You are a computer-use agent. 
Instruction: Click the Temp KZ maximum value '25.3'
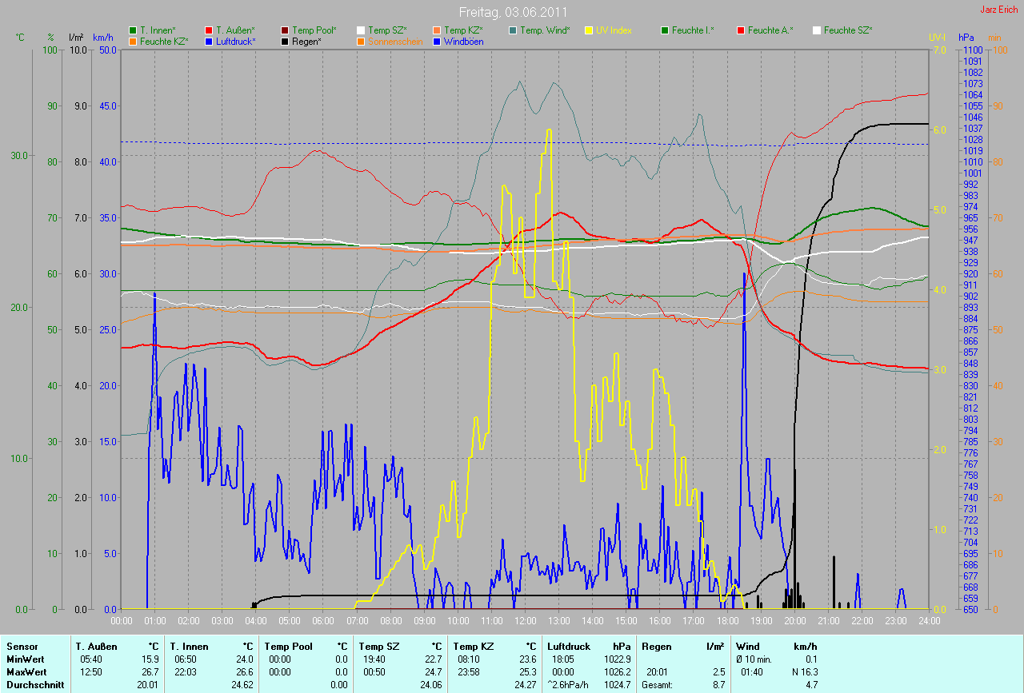point(527,672)
